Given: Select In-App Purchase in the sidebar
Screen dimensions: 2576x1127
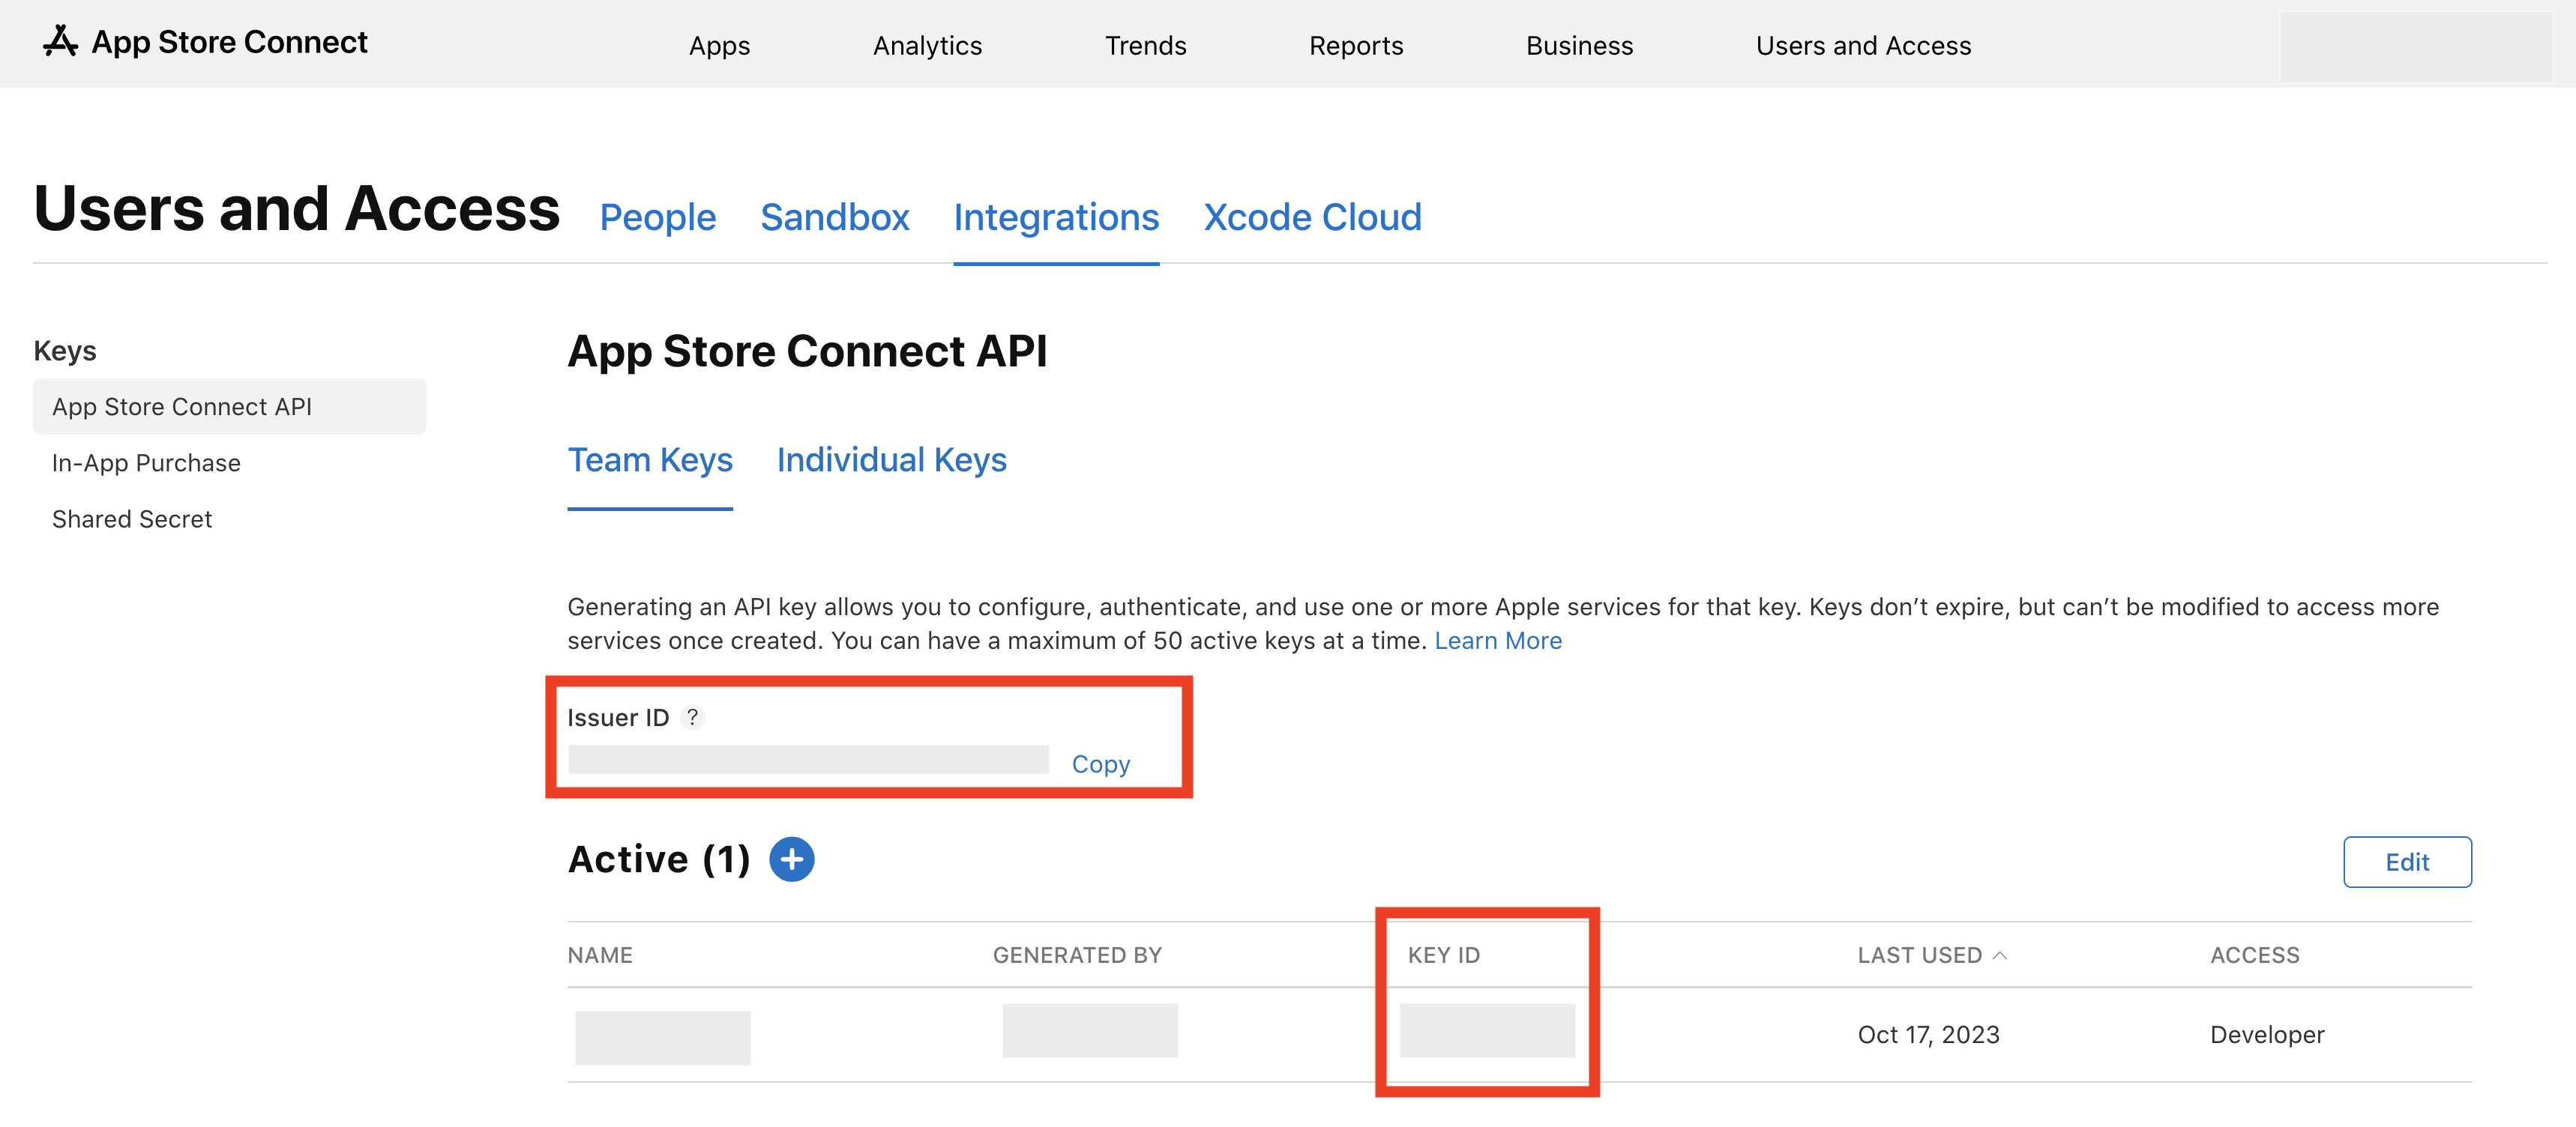Looking at the screenshot, I should (x=146, y=462).
